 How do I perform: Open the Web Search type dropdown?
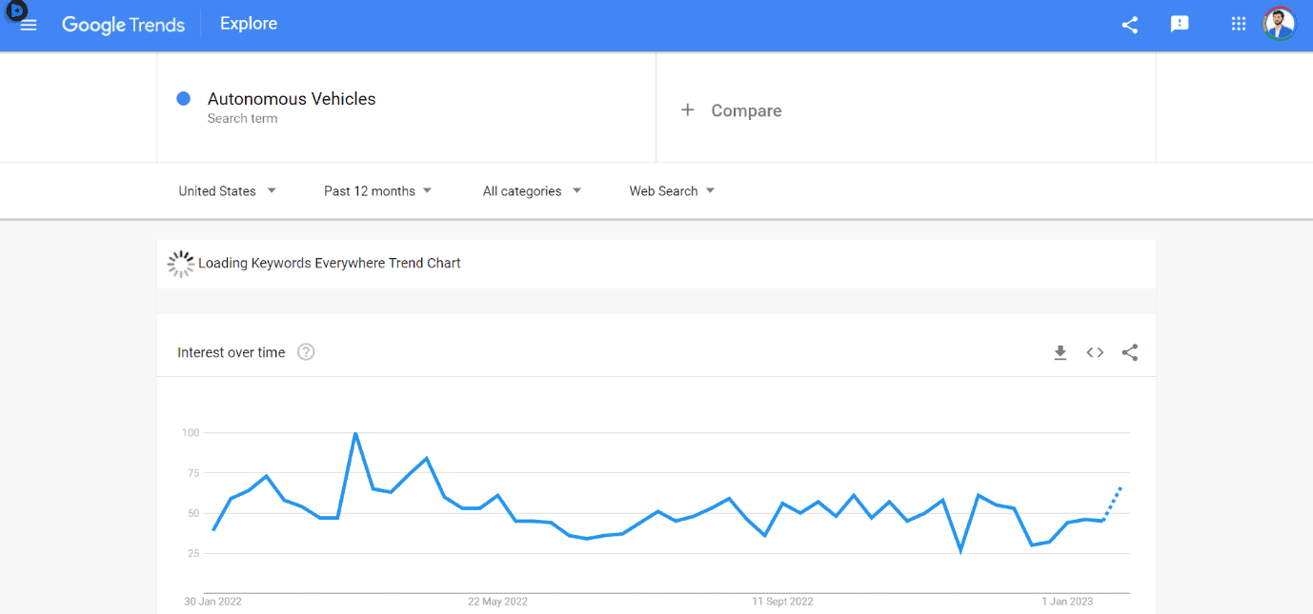[x=672, y=191]
